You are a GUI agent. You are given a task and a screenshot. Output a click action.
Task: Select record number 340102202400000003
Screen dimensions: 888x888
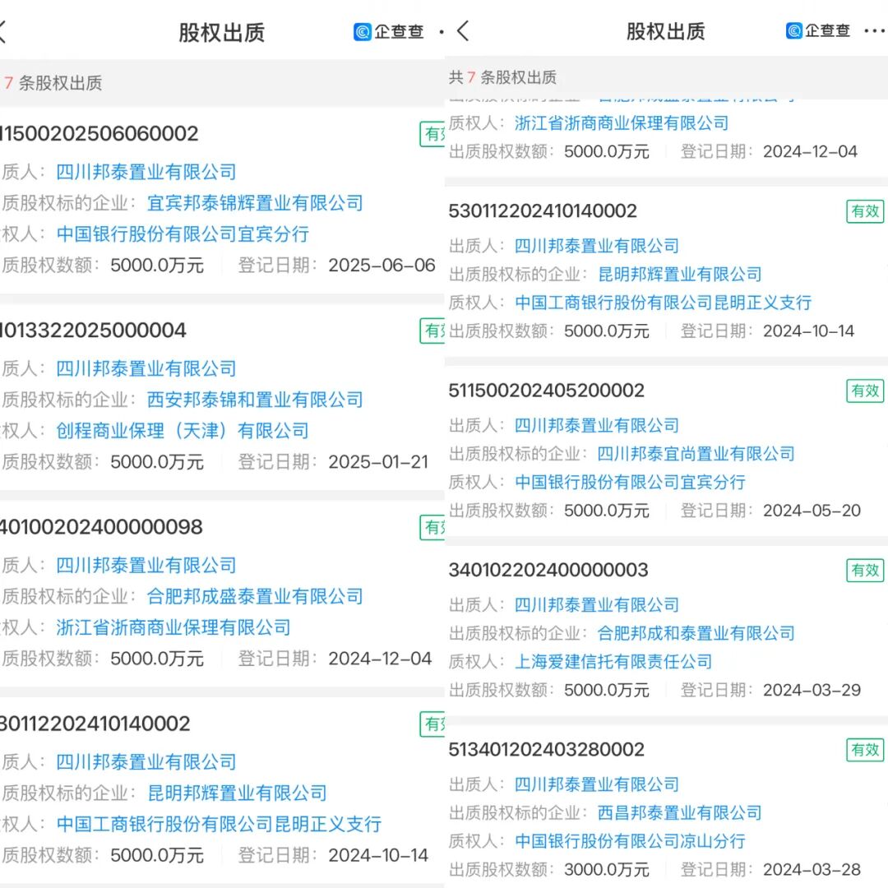click(548, 571)
